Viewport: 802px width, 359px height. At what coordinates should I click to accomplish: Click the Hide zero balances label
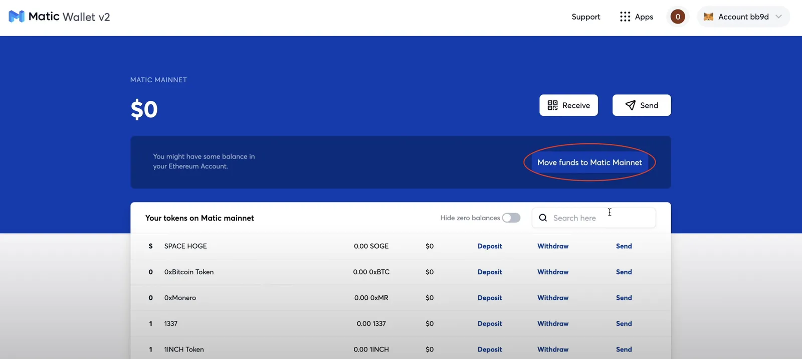(470, 218)
